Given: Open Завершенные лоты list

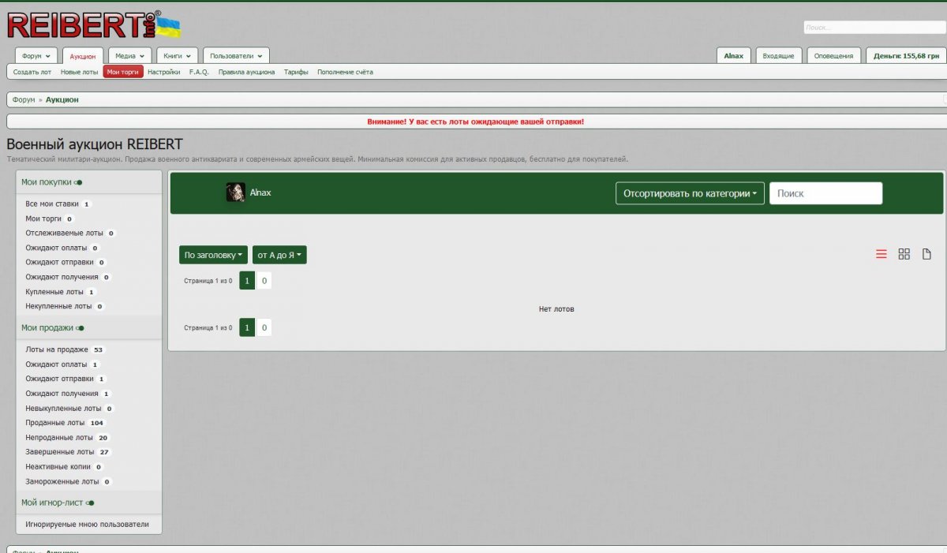Looking at the screenshot, I should point(60,452).
